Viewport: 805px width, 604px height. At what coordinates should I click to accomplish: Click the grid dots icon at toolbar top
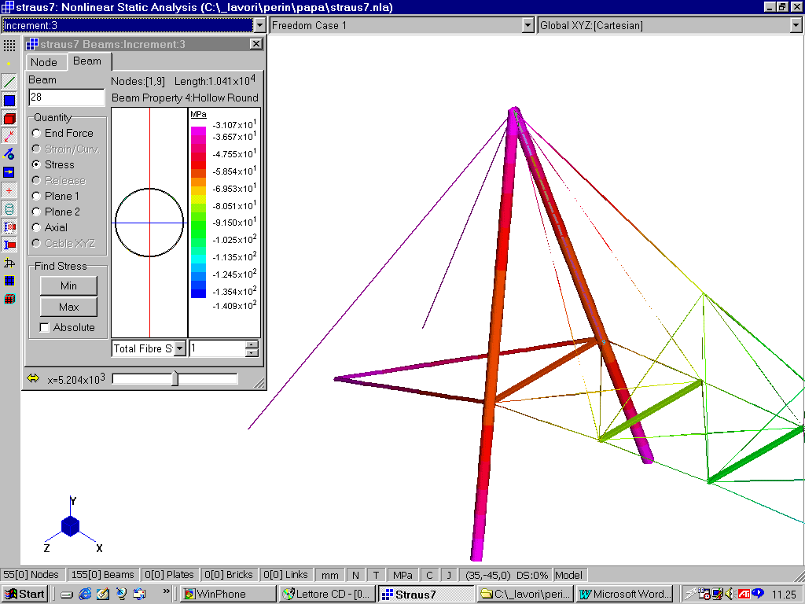click(9, 46)
